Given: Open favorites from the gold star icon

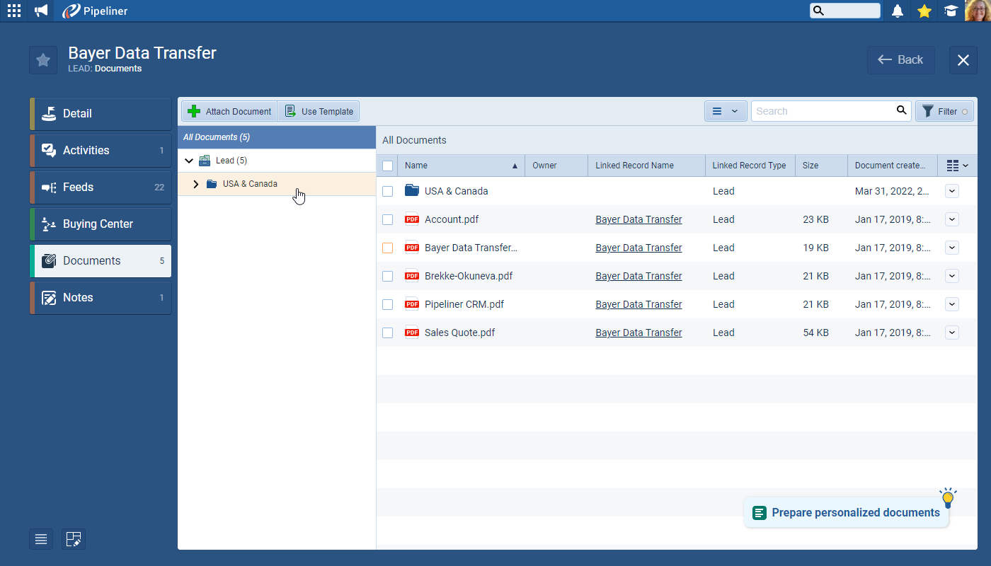Looking at the screenshot, I should tap(924, 11).
